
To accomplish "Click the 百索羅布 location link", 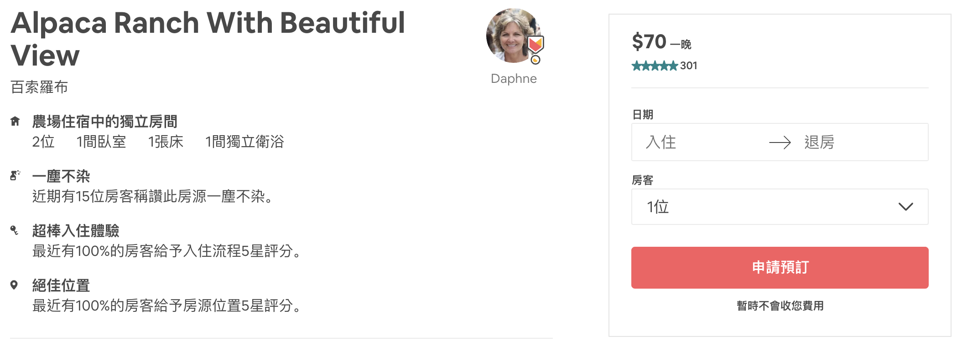I will tap(39, 87).
